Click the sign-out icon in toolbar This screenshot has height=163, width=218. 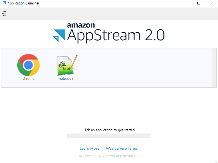[x=4, y=14]
